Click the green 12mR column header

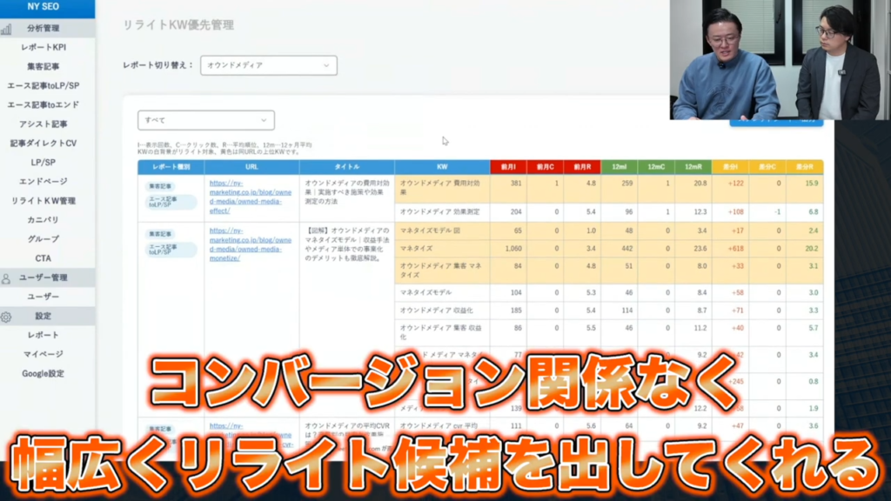point(693,167)
